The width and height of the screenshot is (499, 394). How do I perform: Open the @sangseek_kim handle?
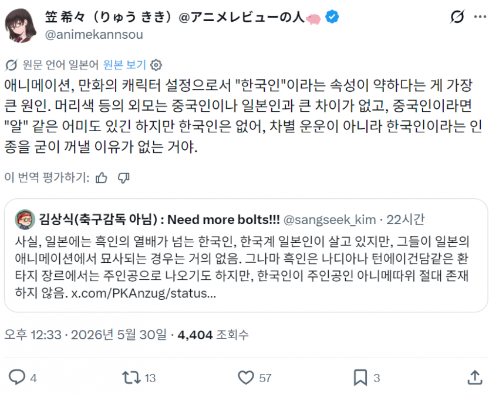click(329, 219)
